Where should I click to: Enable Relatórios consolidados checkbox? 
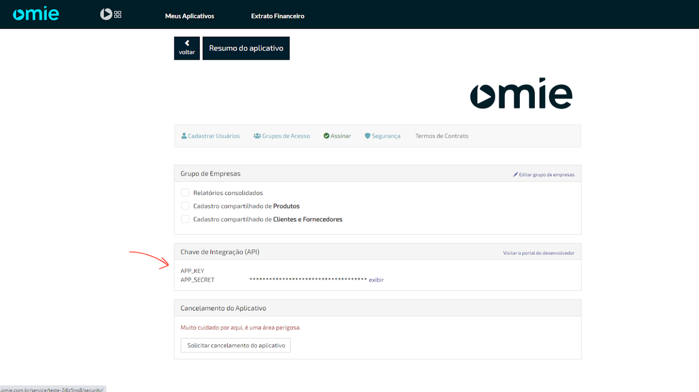tap(185, 193)
